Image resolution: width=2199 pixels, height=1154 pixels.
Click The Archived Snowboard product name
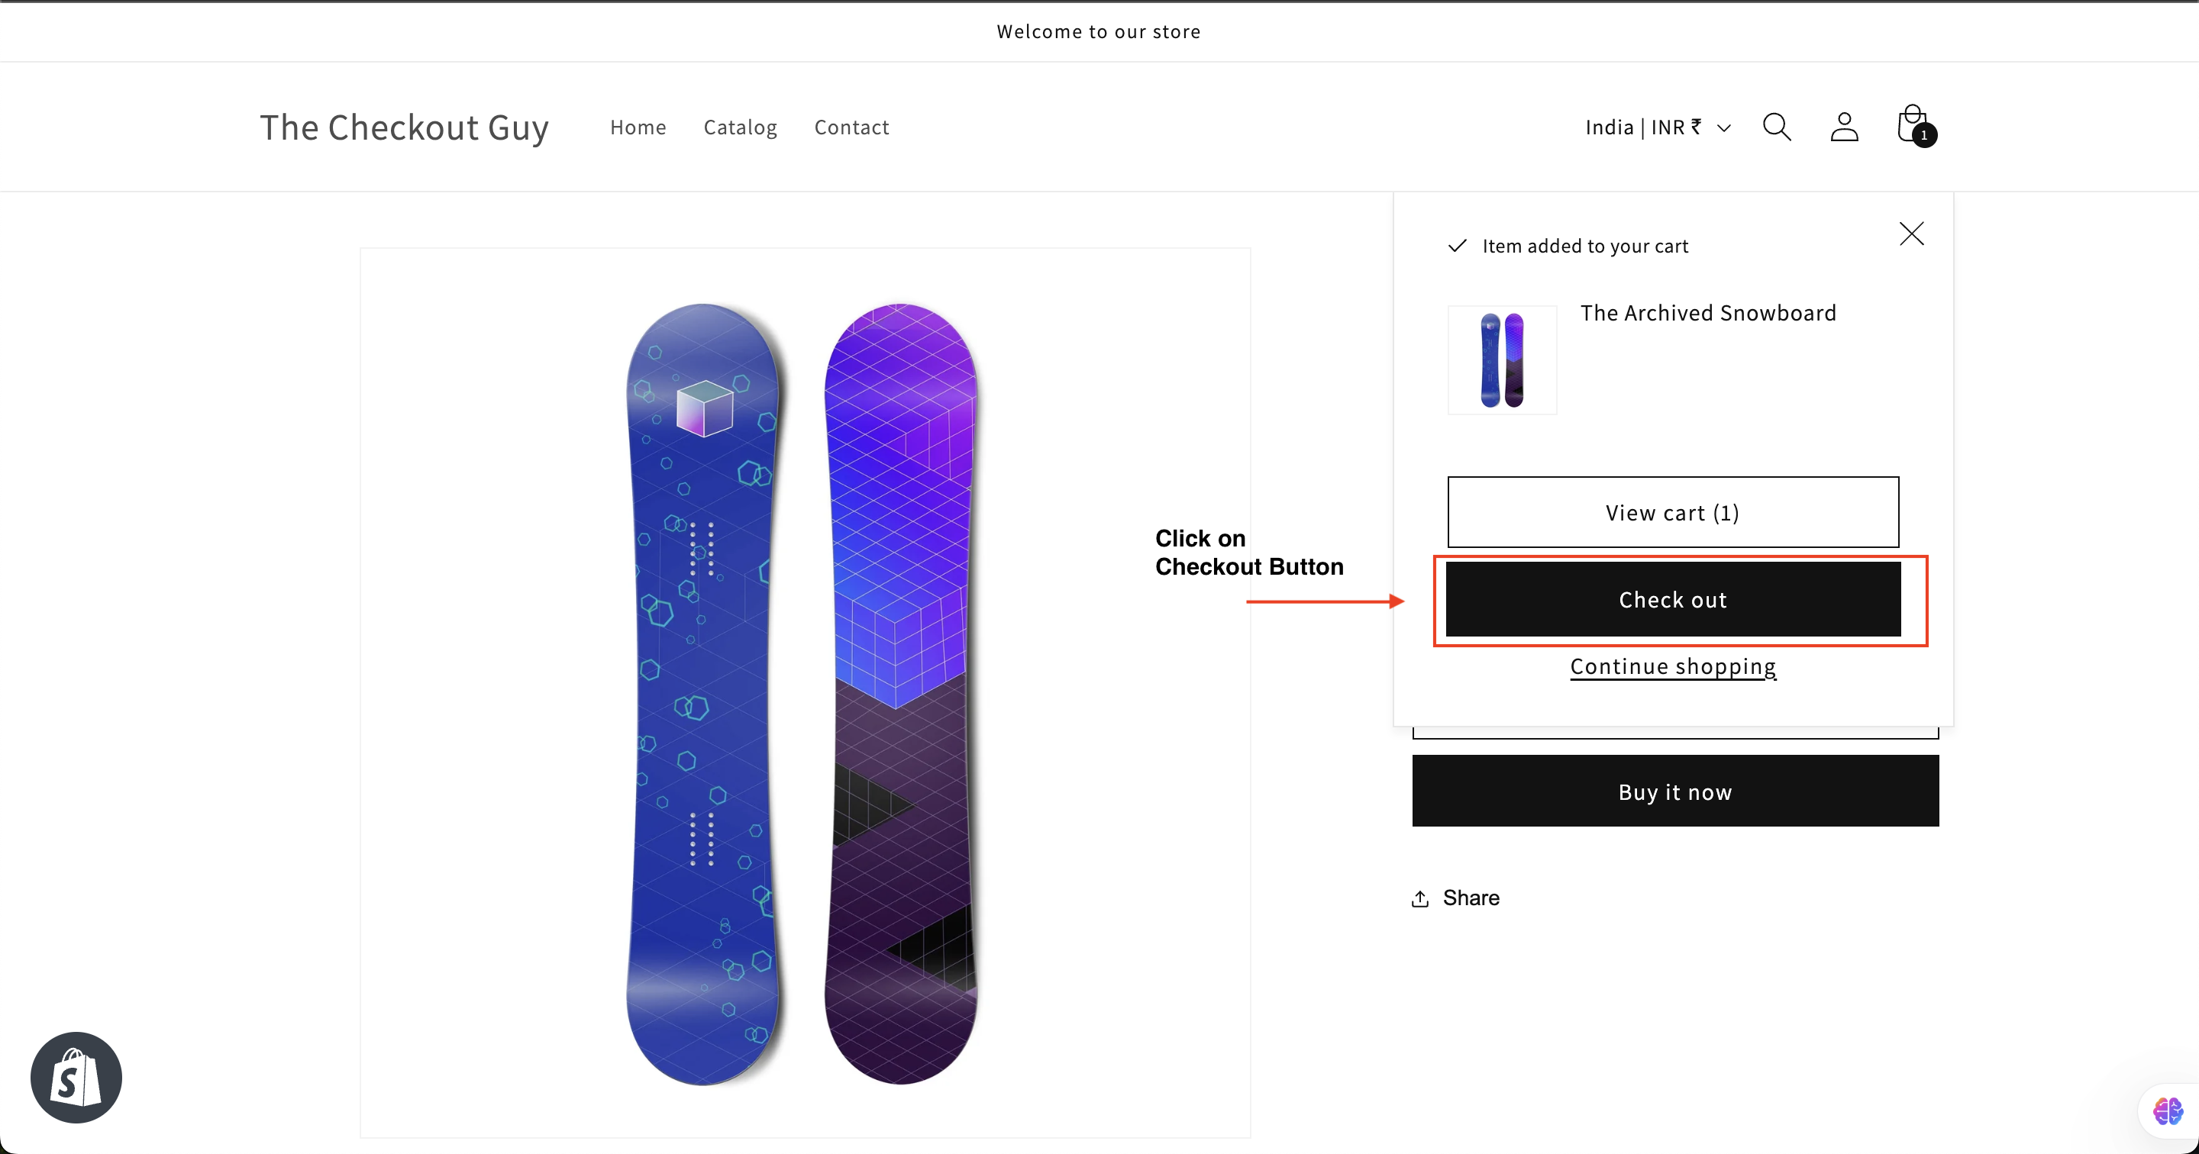pos(1707,313)
